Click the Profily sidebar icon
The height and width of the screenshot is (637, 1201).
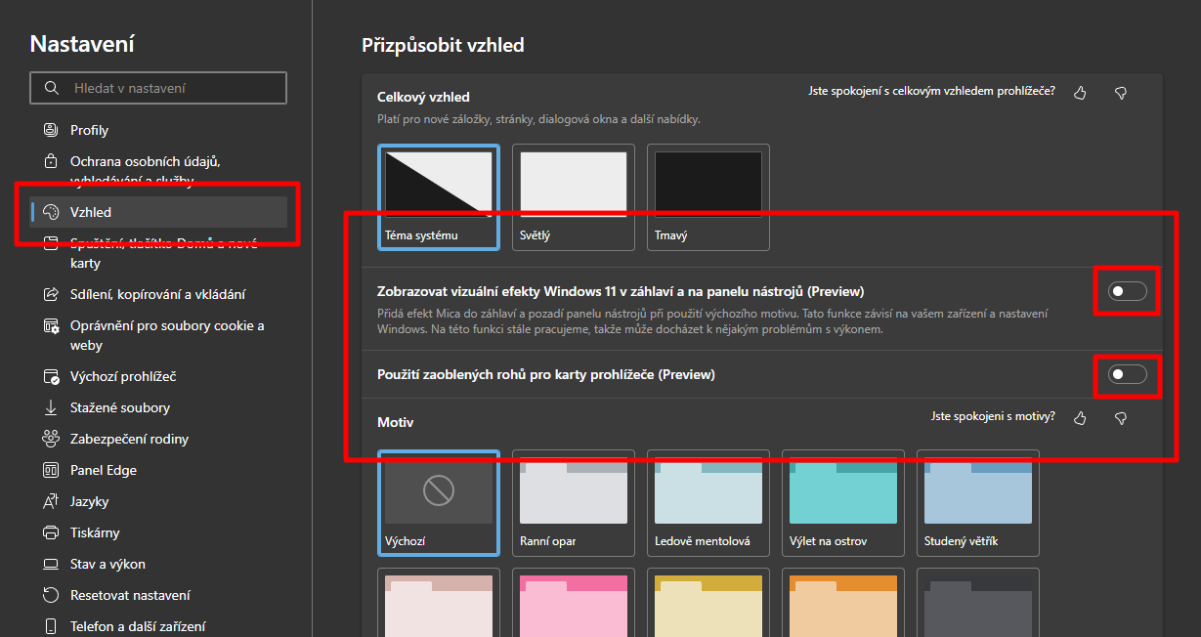coord(52,130)
